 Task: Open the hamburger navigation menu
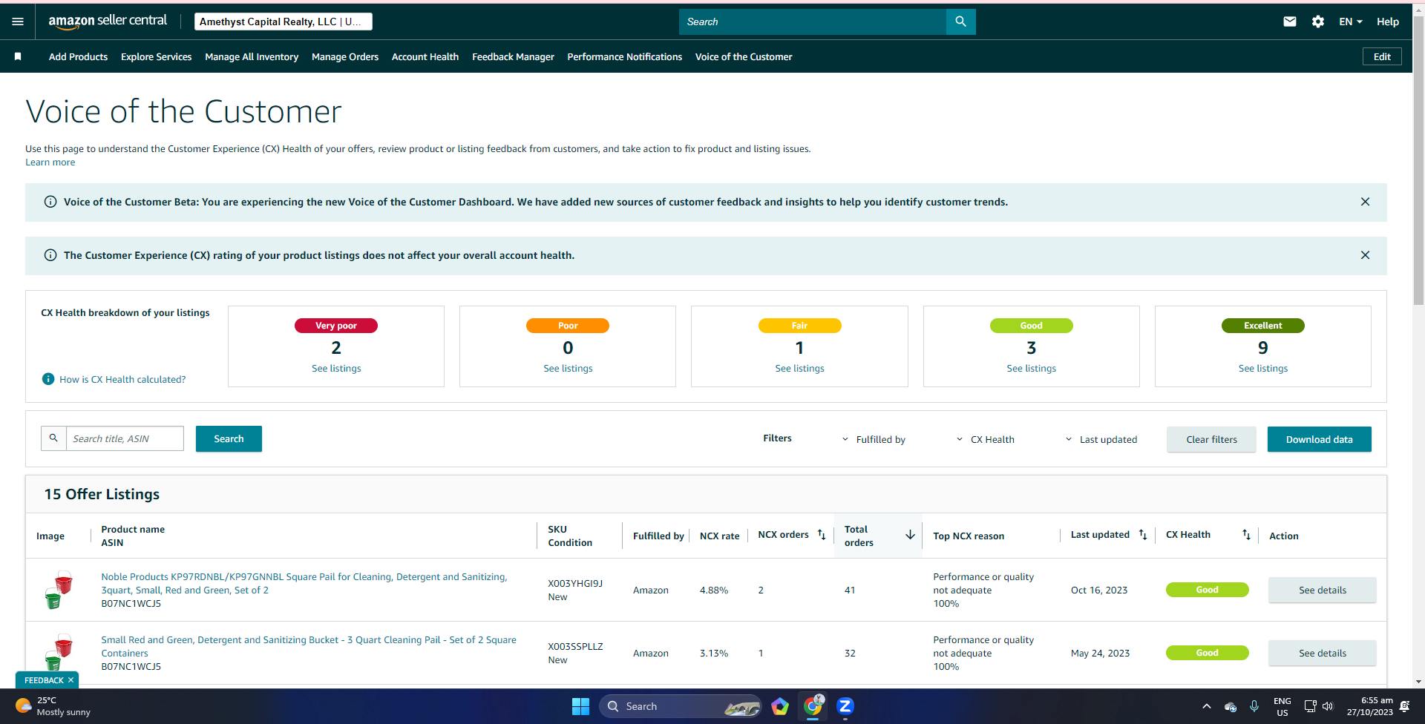(18, 22)
